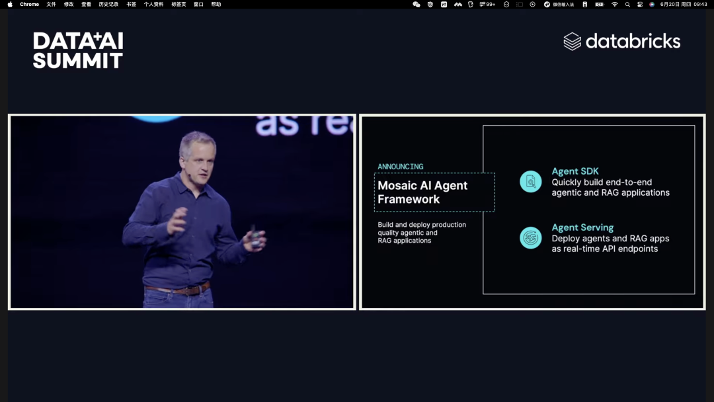Click the WeChat icon in menu bar

416,4
